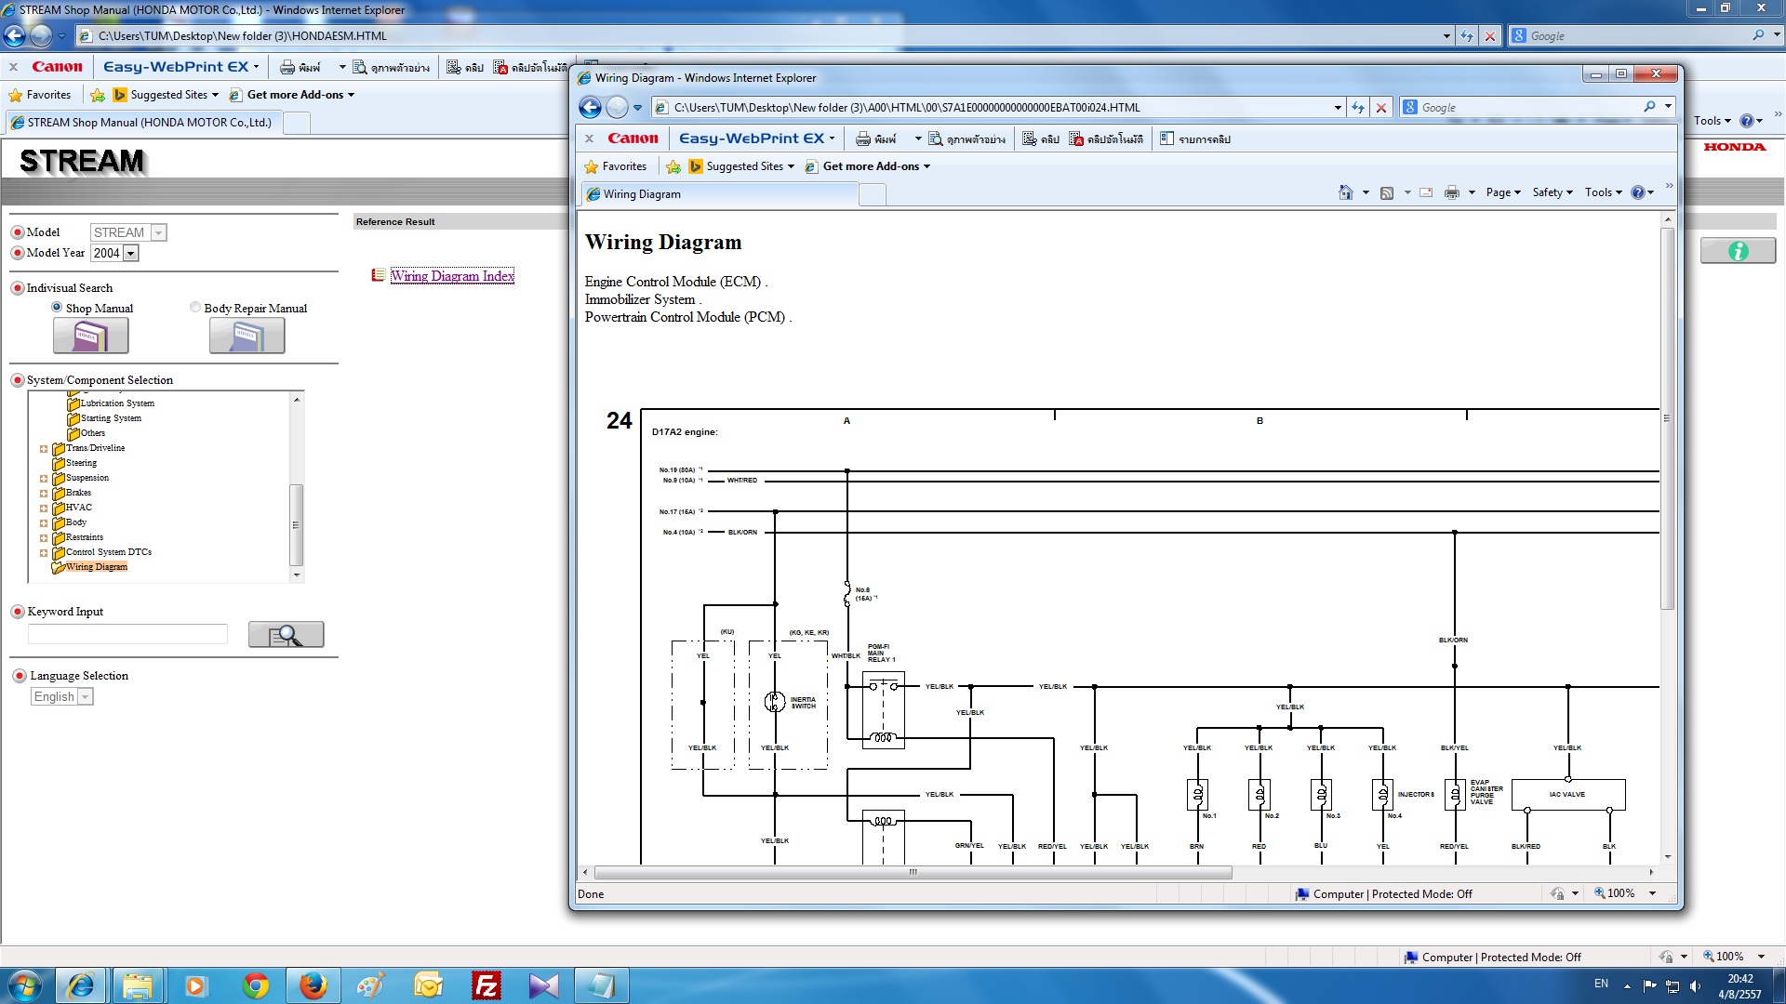Viewport: 1786px width, 1004px height.
Task: Expand the Brakes tree node
Action: (x=43, y=494)
